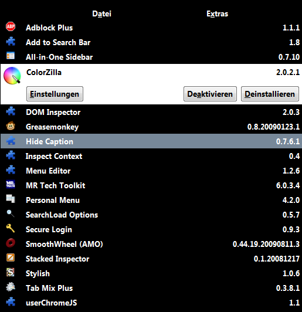Click the Inspect Context puzzle icon
This screenshot has width=302, height=312.
tap(11, 155)
